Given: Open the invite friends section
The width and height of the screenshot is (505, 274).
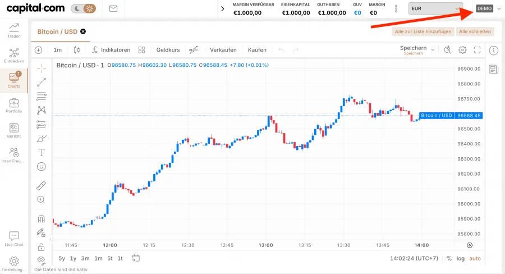Looking at the screenshot, I should point(13,155).
